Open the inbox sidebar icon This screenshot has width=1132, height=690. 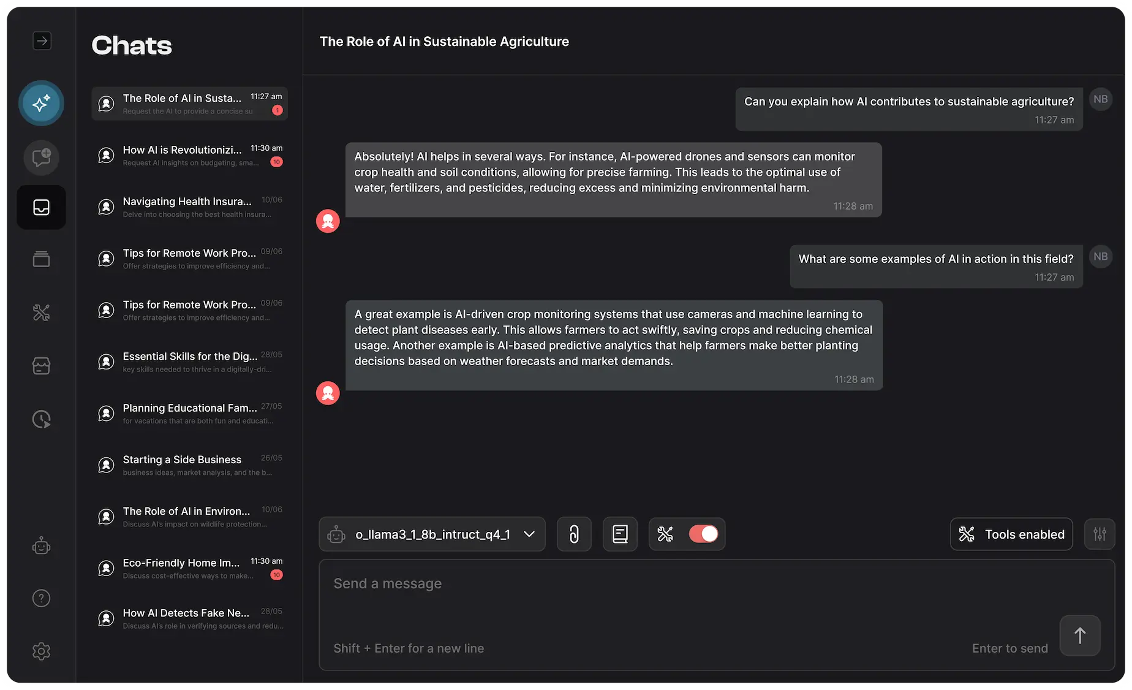click(41, 208)
